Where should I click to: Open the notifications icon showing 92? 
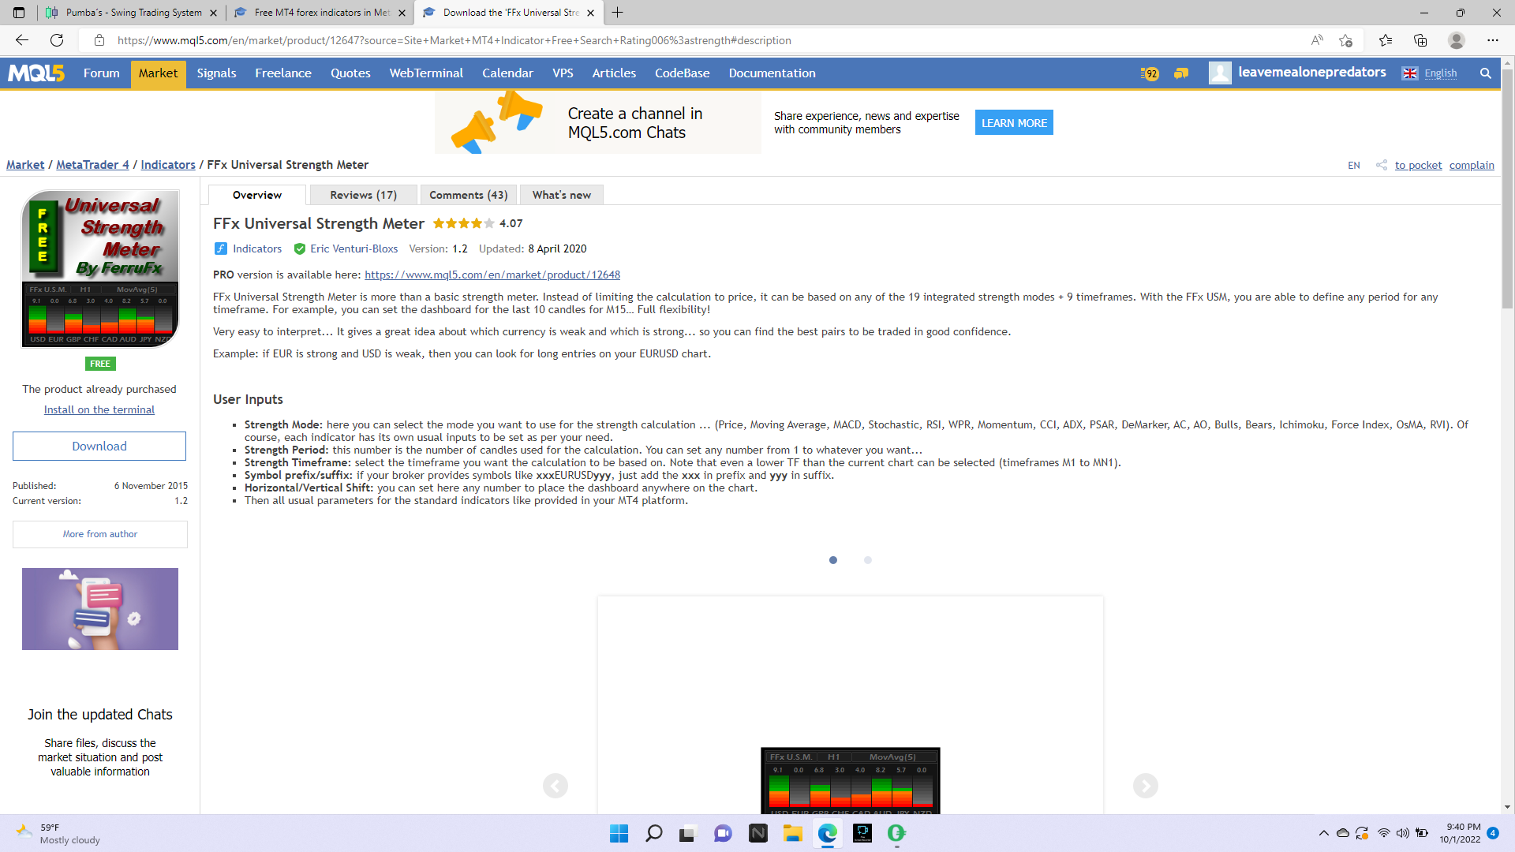tap(1149, 73)
